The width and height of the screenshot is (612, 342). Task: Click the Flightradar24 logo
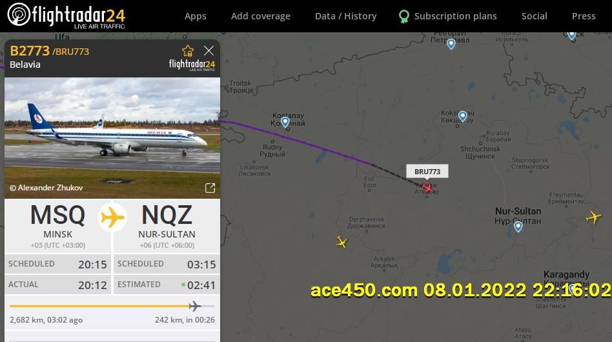(x=66, y=15)
